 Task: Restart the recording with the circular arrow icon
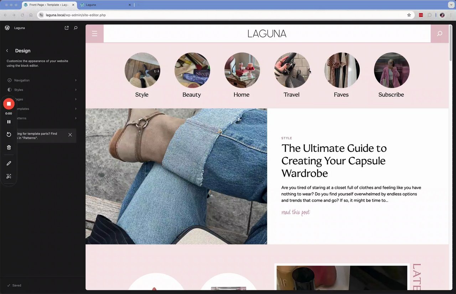click(9, 134)
